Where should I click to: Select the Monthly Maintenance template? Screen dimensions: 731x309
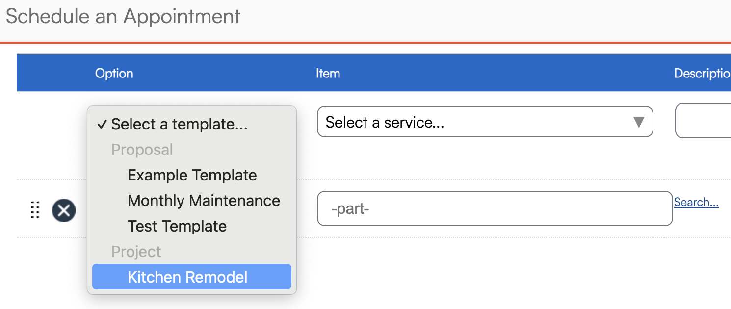(x=204, y=201)
